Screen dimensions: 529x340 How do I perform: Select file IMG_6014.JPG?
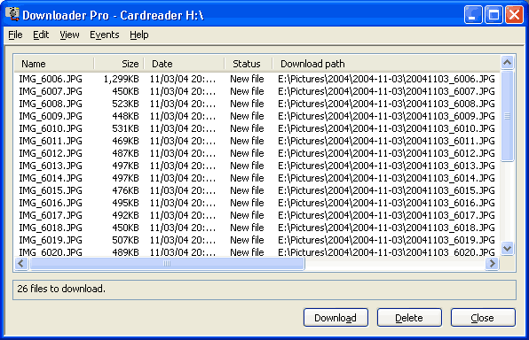51,178
